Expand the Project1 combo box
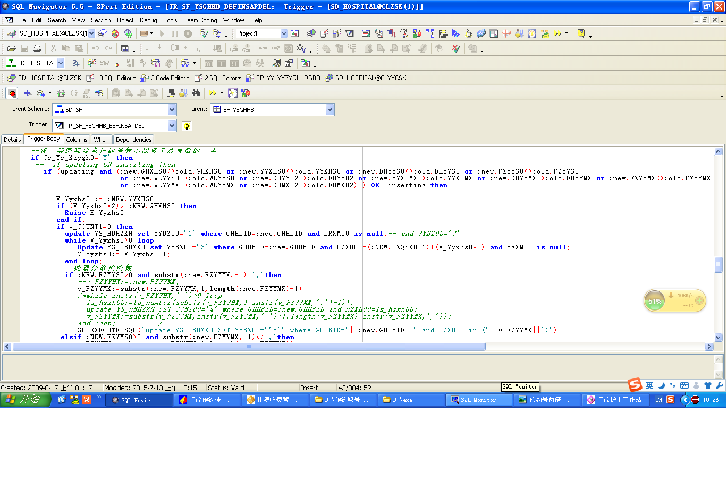726x499 pixels. 284,33
